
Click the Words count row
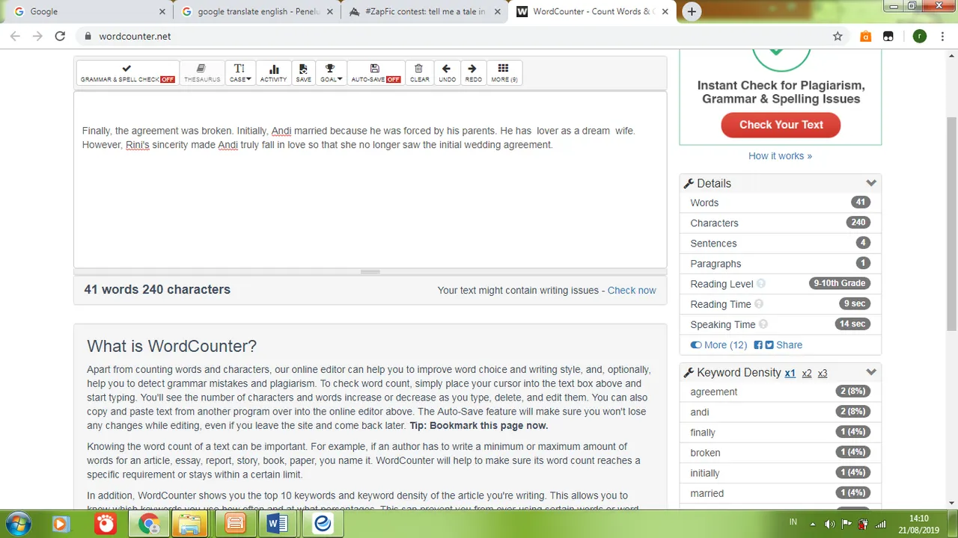(780, 202)
